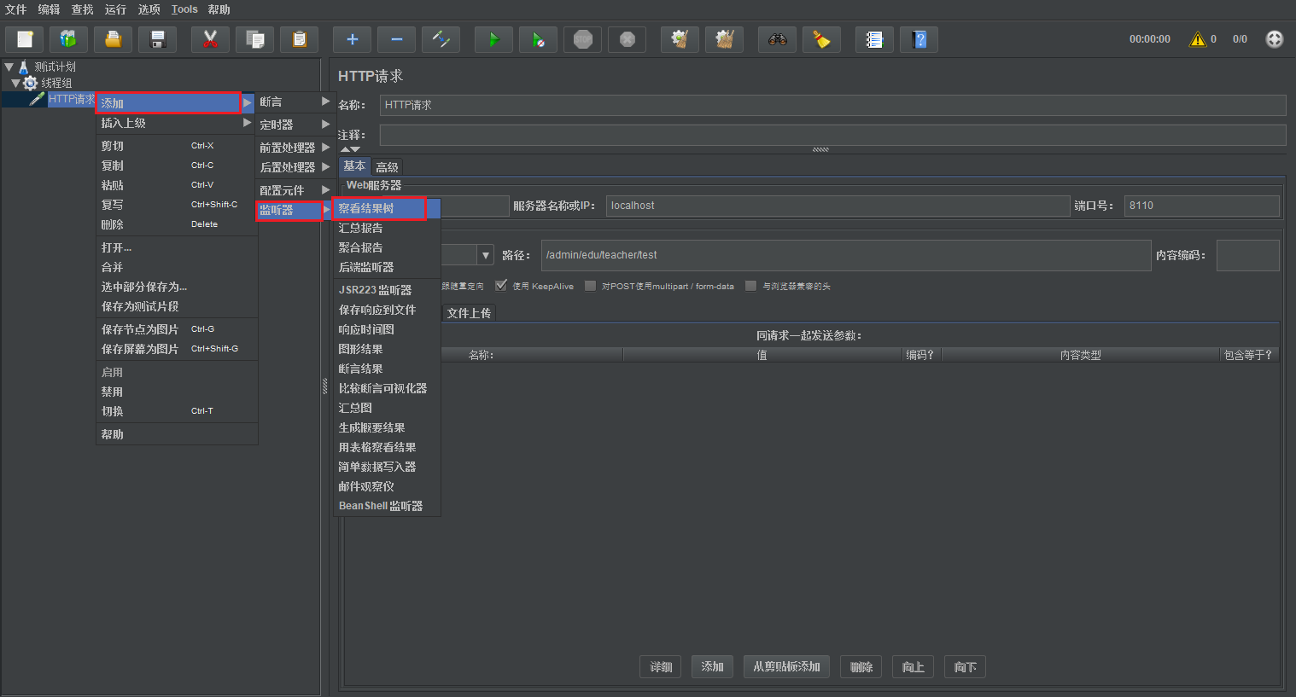The width and height of the screenshot is (1296, 697).
Task: Enable 对POST使用multipart / form-data checkbox
Action: coord(590,286)
